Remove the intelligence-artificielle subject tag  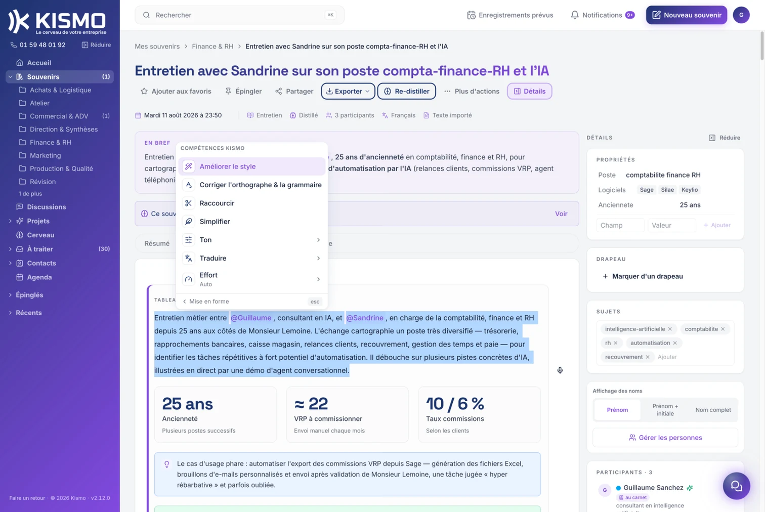coord(670,329)
